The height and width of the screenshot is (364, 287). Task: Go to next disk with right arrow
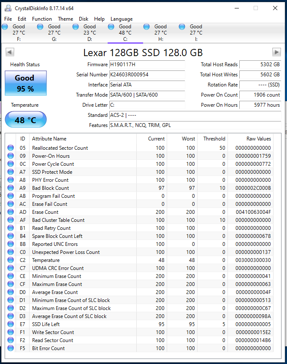click(x=276, y=52)
